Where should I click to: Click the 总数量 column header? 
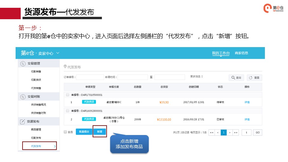(138, 87)
